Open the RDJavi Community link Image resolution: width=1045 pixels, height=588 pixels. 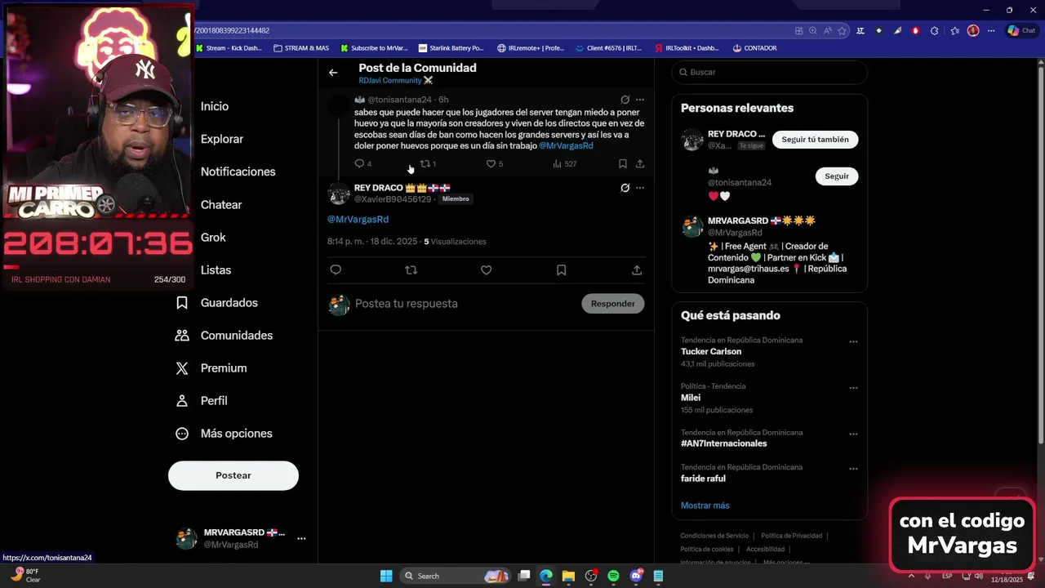pyautogui.click(x=395, y=81)
